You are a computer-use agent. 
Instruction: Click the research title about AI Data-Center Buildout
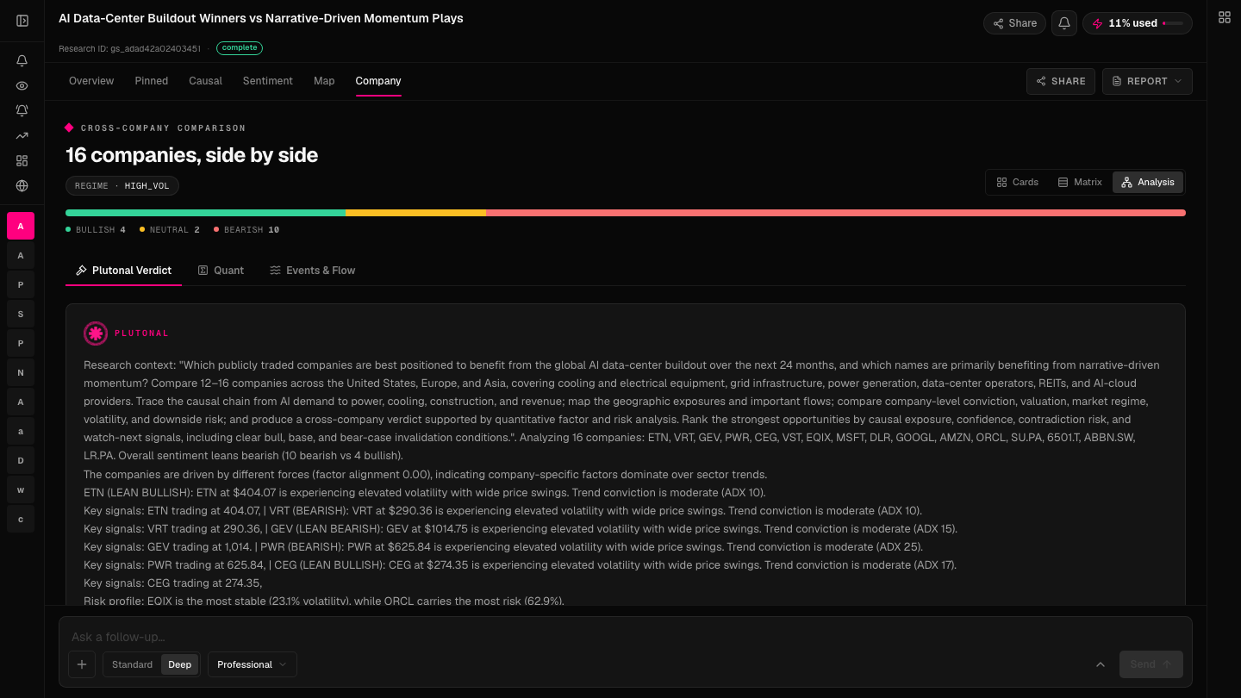261,18
